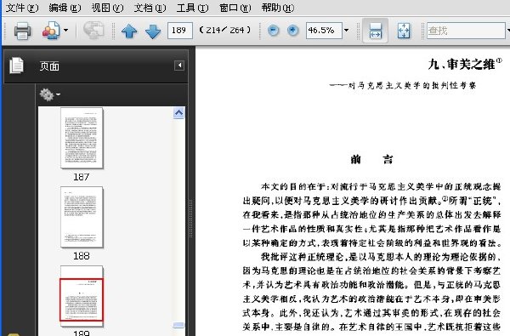Click the thumbnail panel scroll-up arrow
The width and height of the screenshot is (510, 336).
[178, 113]
